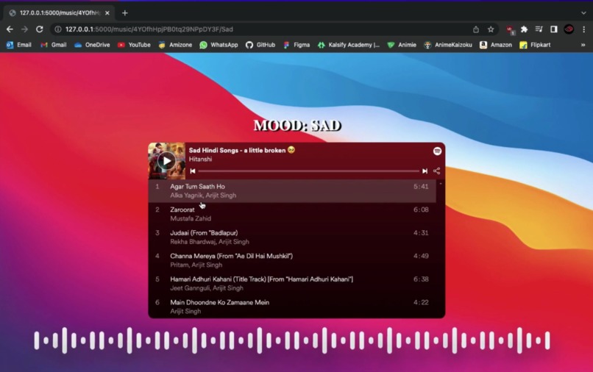This screenshot has height=372, width=593.
Task: Open media control icon in toolbar
Action: point(539,29)
